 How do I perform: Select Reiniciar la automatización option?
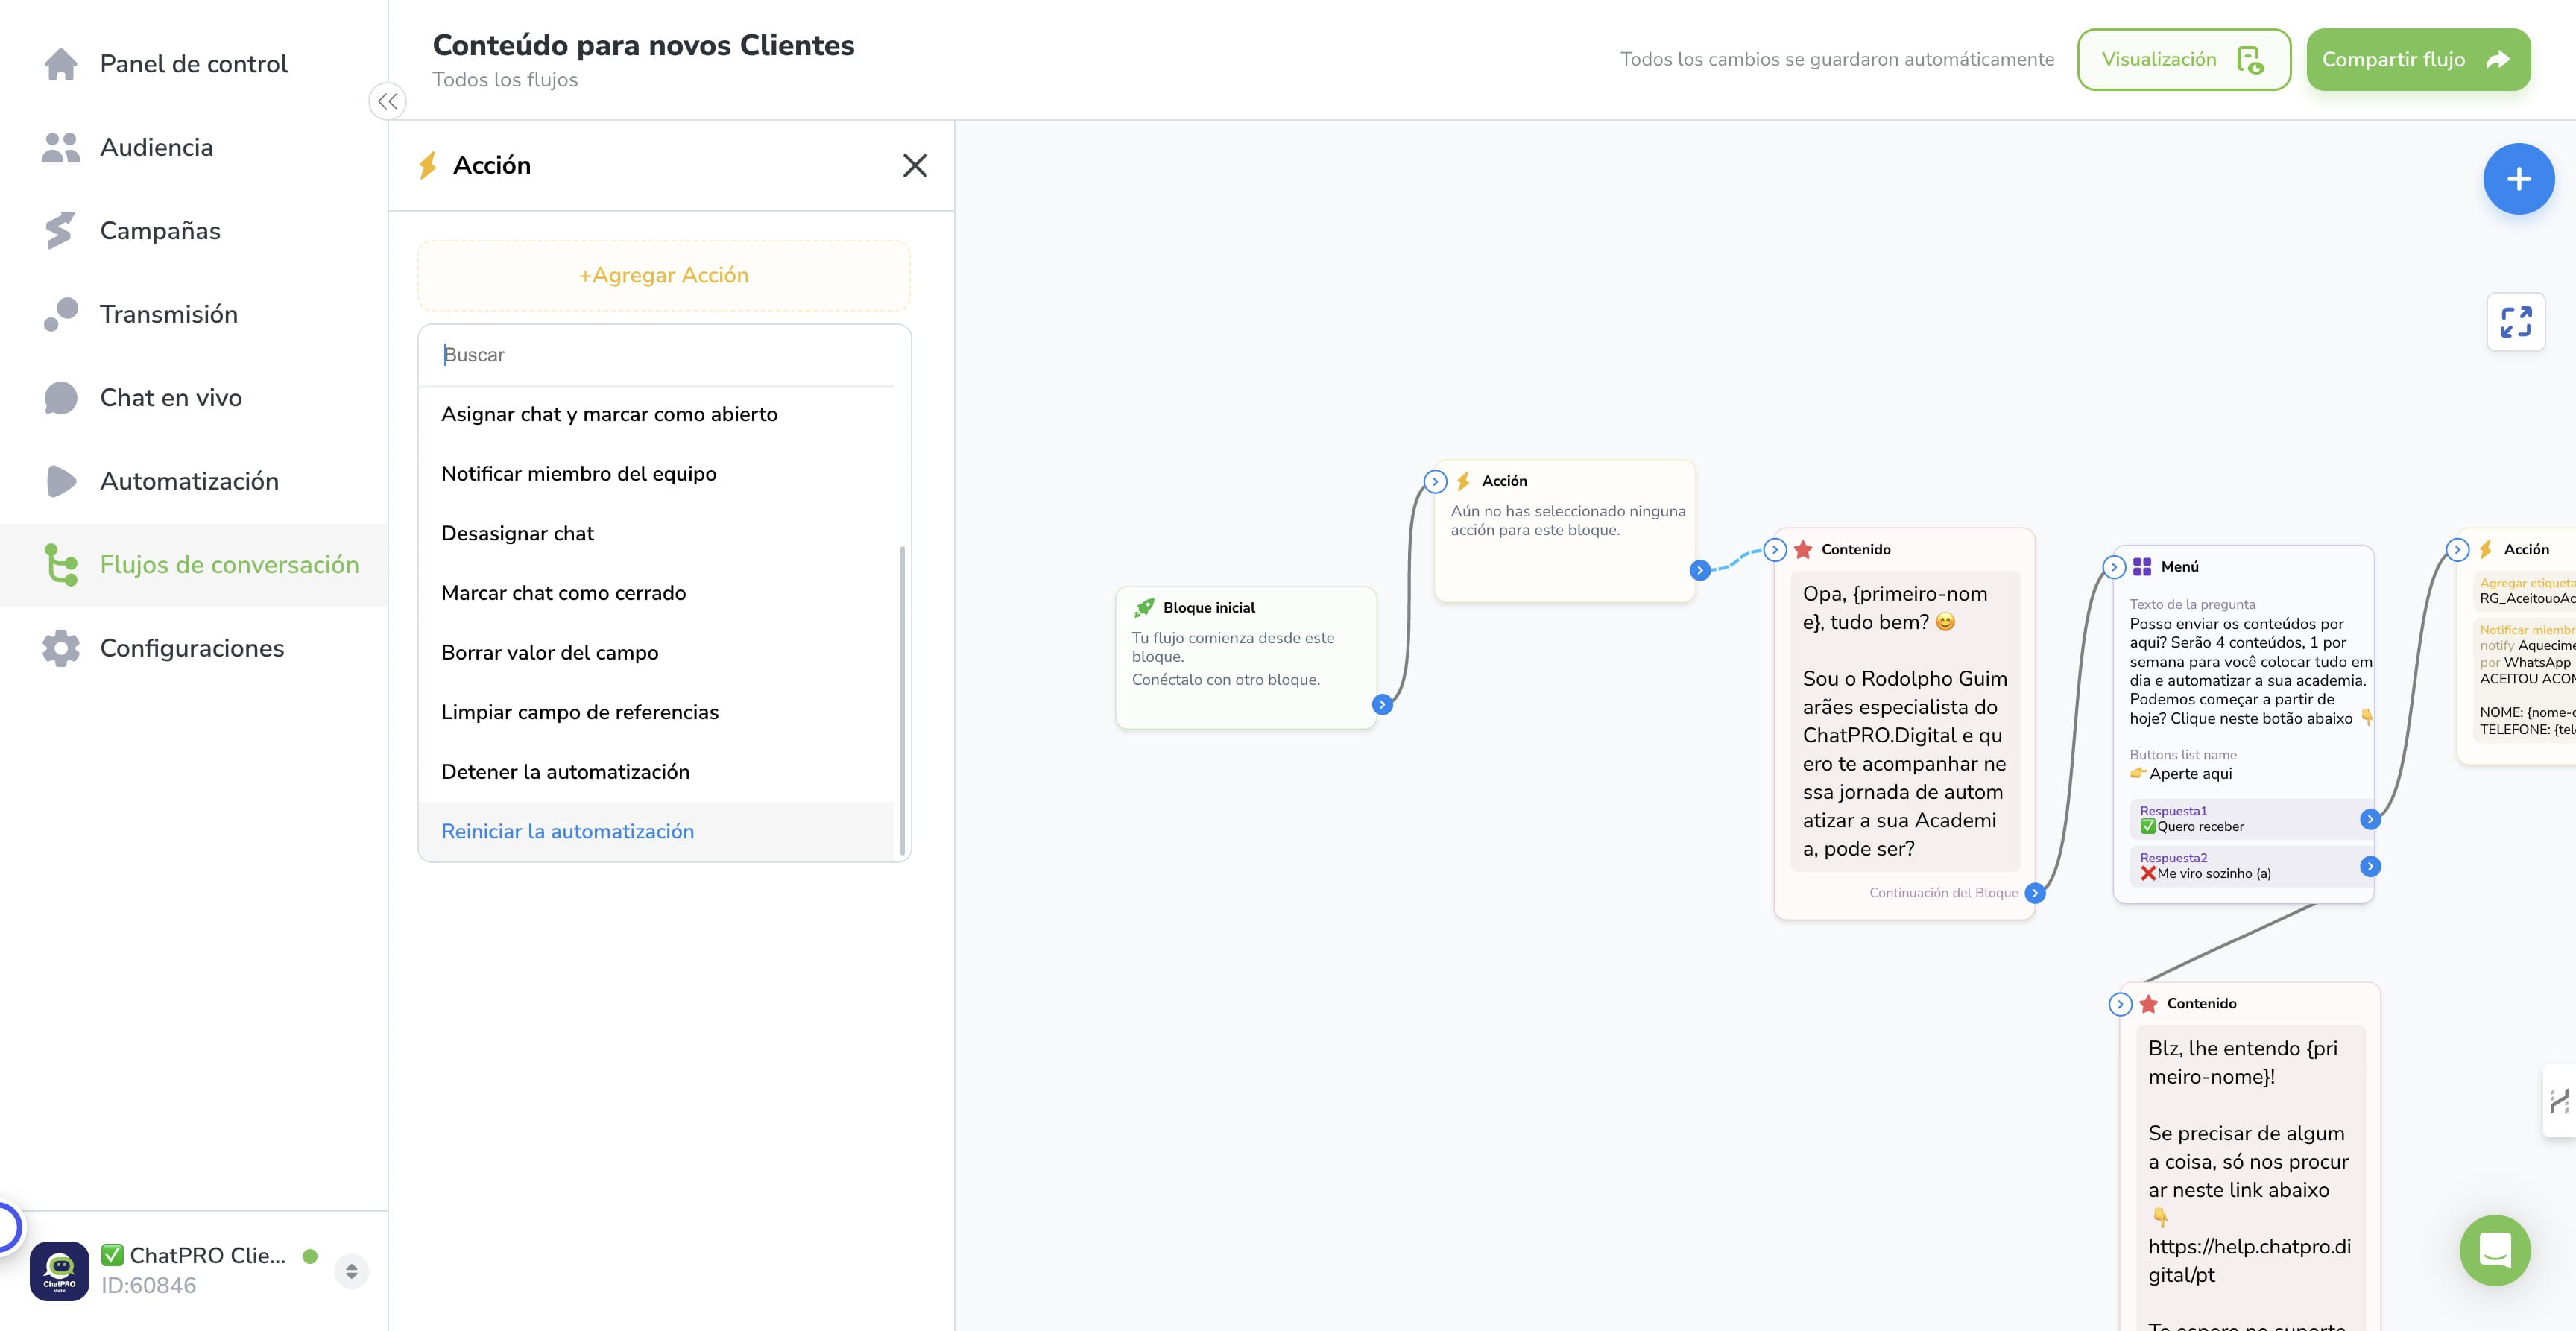click(x=656, y=831)
